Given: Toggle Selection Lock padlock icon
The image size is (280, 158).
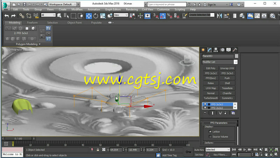Looking at the screenshot, I should 98,150.
